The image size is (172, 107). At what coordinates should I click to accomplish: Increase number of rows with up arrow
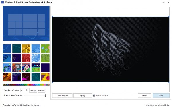[26, 90]
